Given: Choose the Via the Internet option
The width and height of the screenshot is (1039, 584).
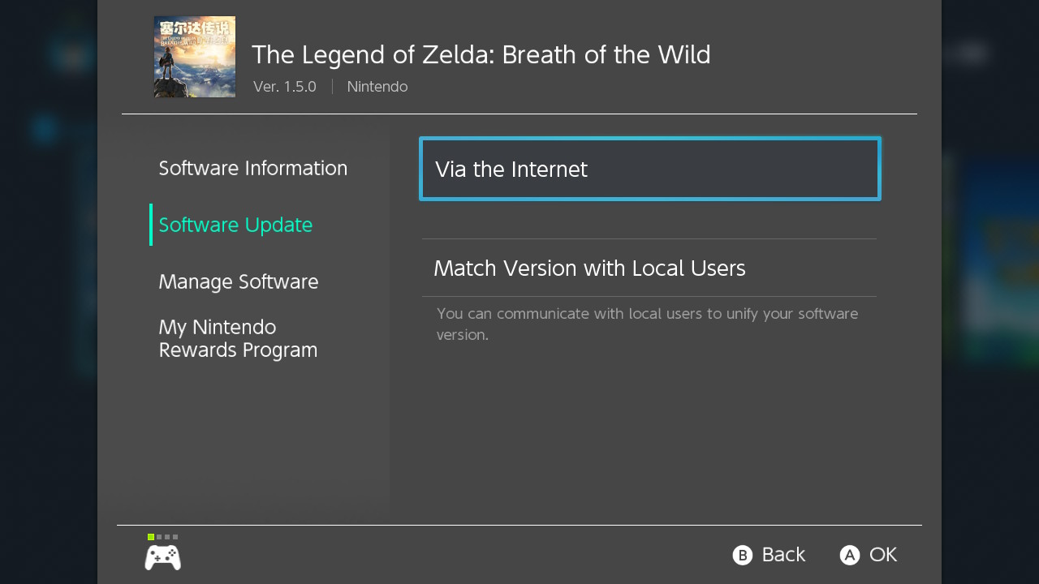Looking at the screenshot, I should [649, 169].
